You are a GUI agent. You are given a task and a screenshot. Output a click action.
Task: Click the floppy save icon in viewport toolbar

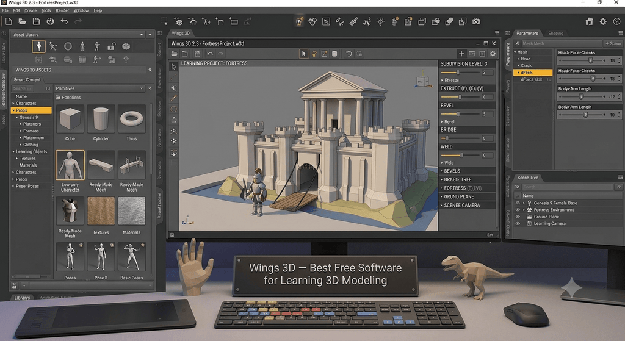pos(197,54)
